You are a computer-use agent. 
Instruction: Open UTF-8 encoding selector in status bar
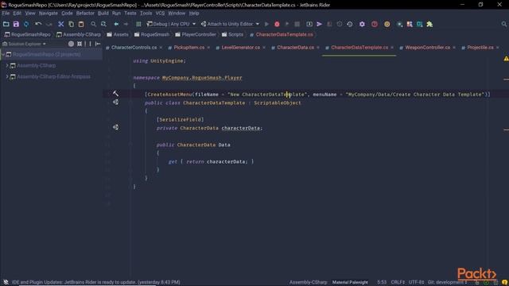[x=416, y=282]
